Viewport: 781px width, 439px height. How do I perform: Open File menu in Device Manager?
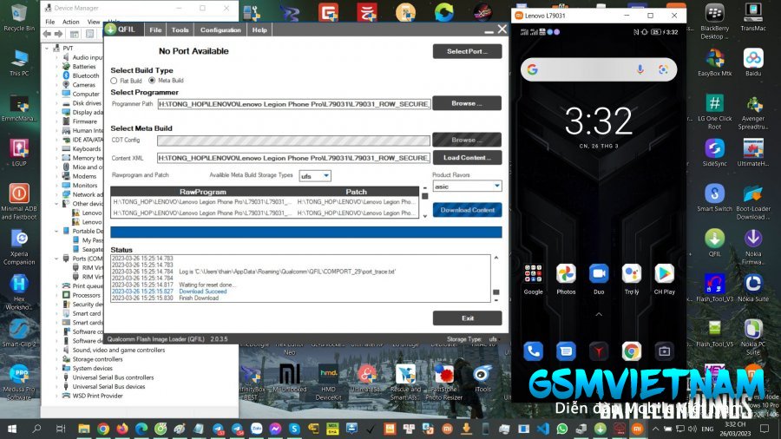[x=49, y=22]
